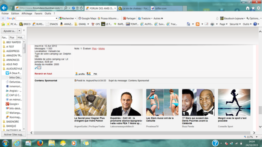
Task: Click the browser Back arrow button
Action: pyautogui.click(x=4, y=8)
